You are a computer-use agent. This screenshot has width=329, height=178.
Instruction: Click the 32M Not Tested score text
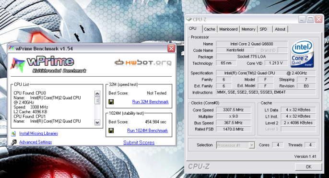(x=156, y=93)
